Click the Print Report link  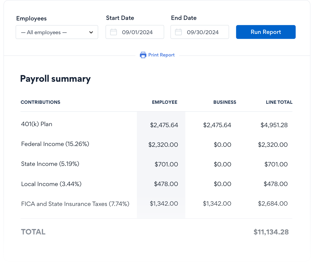[161, 55]
